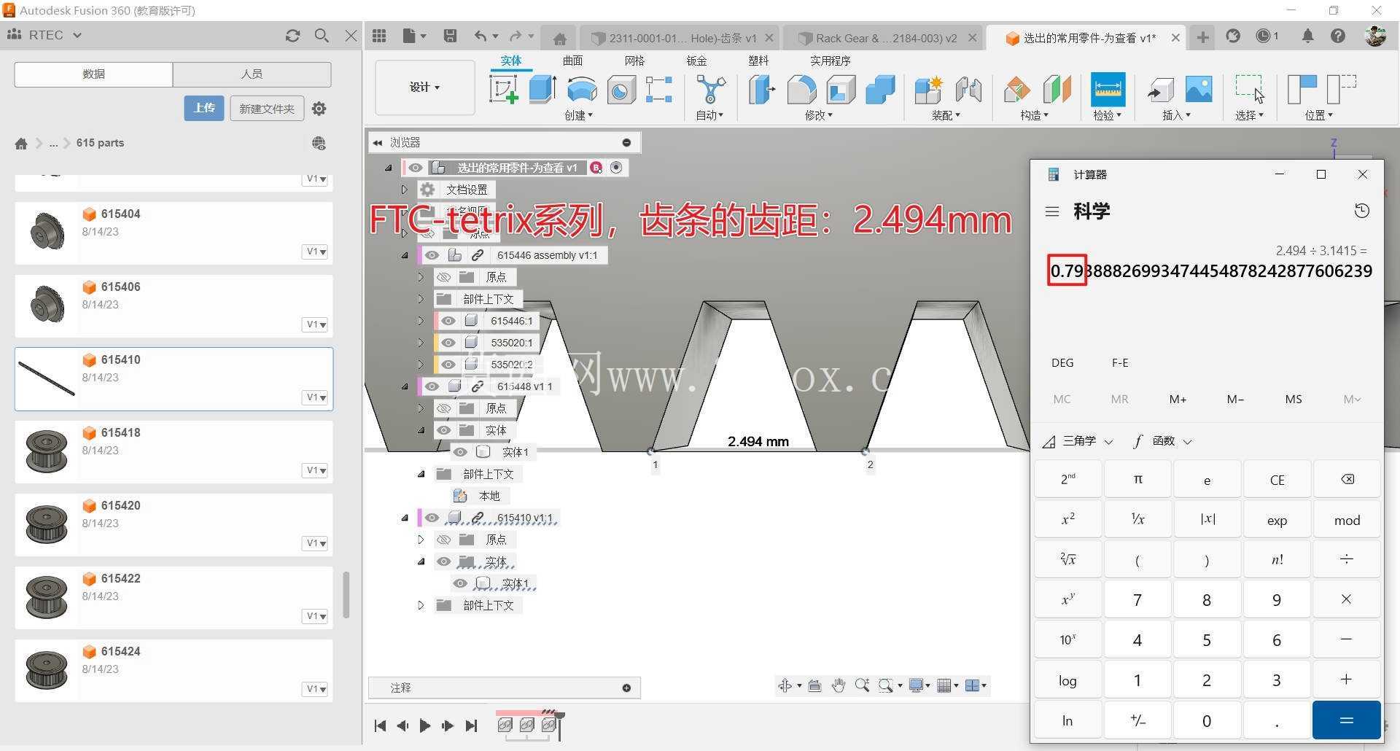Click the 上传 button

(x=204, y=108)
